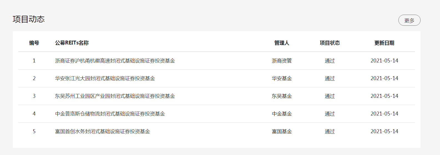This screenshot has width=440, height=155.
Task: Open 富国首创水务封闭式基础设施证券投资基金 link
Action: pos(102,132)
